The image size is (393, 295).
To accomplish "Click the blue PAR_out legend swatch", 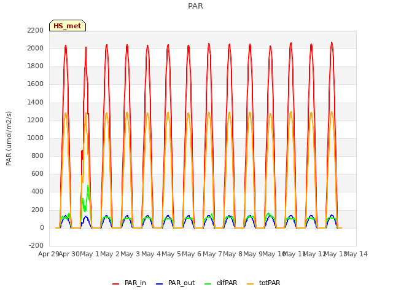I will [160, 284].
